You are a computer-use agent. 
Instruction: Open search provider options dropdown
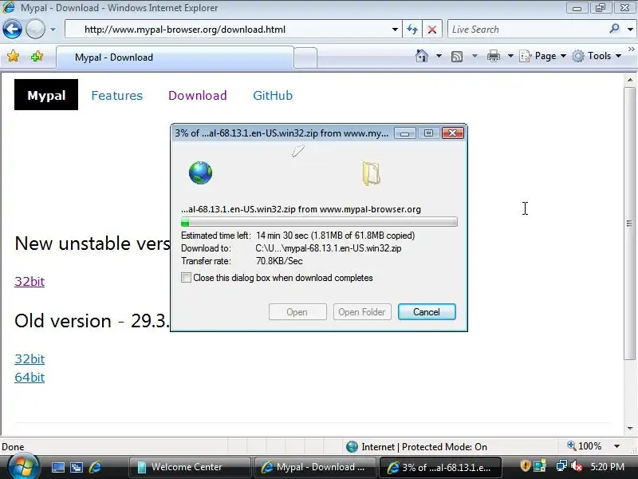pyautogui.click(x=630, y=30)
